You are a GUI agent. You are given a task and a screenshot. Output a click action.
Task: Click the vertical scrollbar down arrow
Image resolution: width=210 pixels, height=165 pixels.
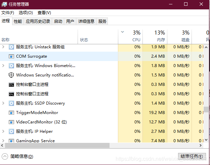206,140
